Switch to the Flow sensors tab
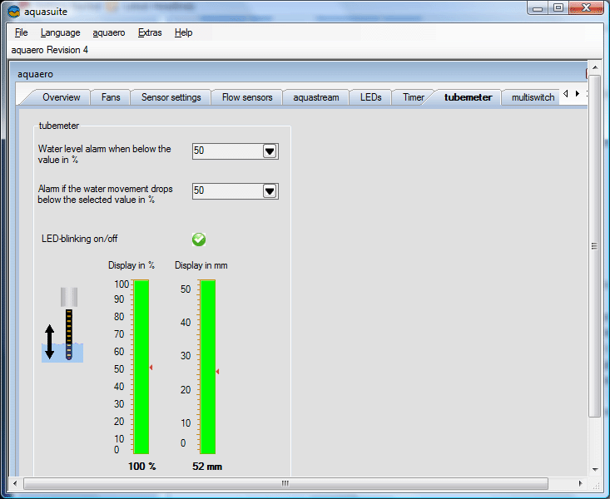Image resolution: width=610 pixels, height=499 pixels. (x=247, y=97)
